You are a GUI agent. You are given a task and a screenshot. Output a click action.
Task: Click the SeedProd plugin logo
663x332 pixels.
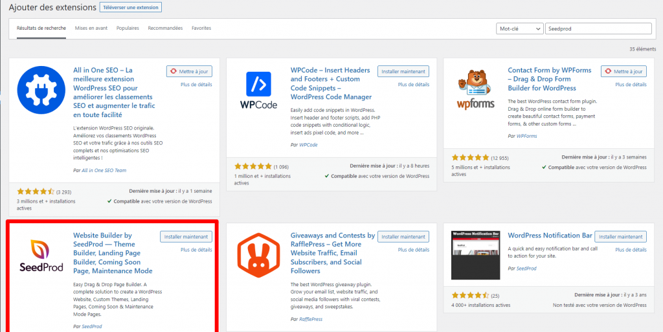[x=41, y=255]
